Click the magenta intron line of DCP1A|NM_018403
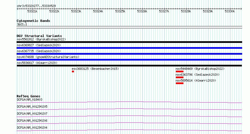Image resolution: width=250 pixels, height=134 pixels. coord(129,102)
